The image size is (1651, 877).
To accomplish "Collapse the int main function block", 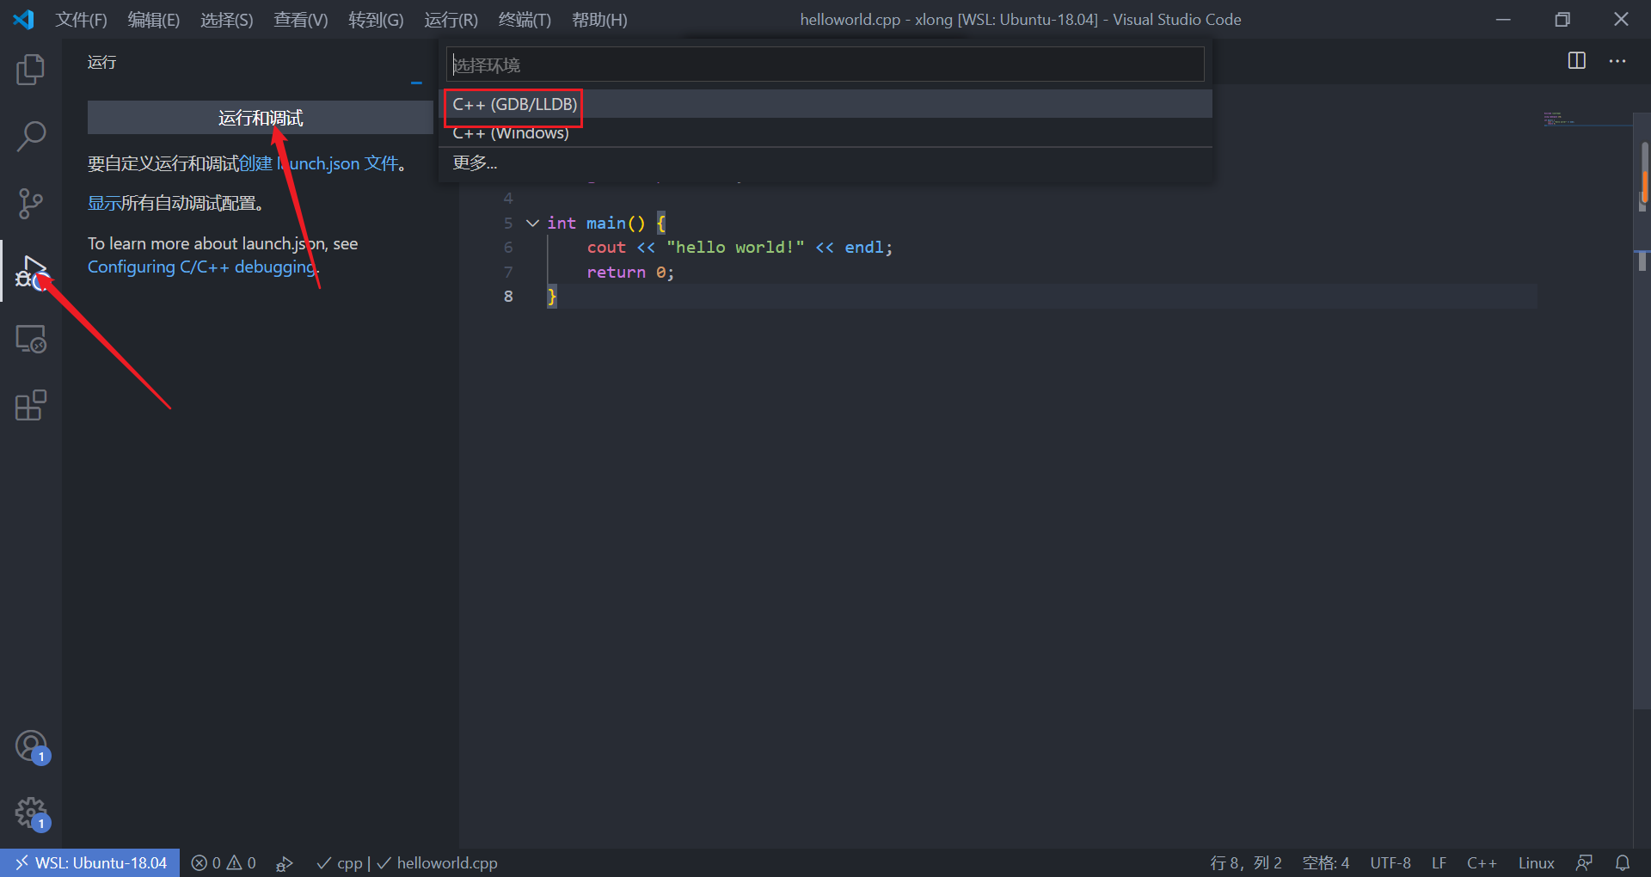I will (531, 223).
